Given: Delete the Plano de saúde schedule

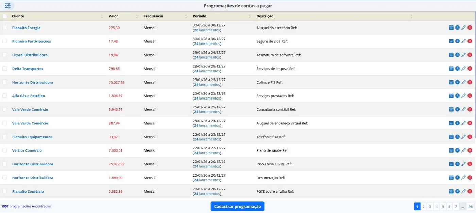Looking at the screenshot, I should (470, 150).
